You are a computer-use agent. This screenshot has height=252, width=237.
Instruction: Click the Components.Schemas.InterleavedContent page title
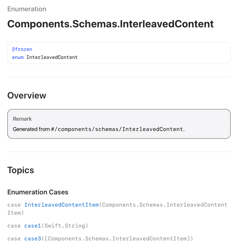click(110, 24)
